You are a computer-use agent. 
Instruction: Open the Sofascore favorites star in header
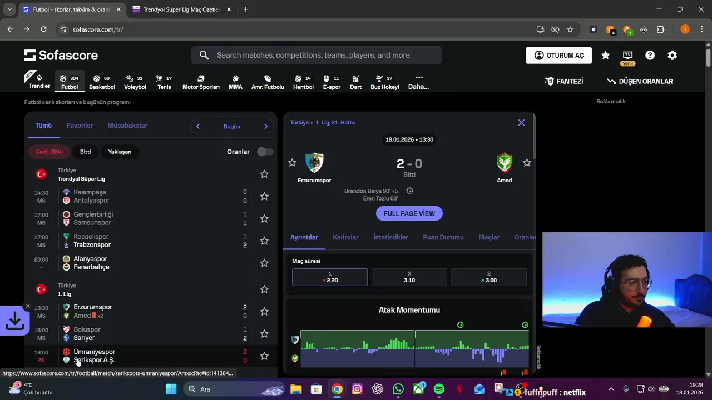605,55
